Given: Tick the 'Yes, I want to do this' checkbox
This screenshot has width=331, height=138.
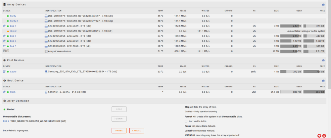Looking at the screenshot, I should [186, 121].
